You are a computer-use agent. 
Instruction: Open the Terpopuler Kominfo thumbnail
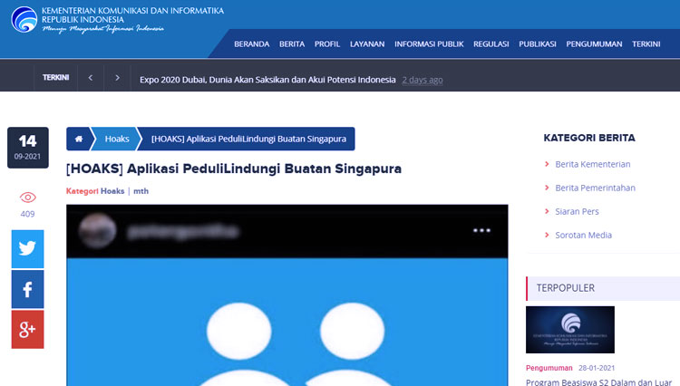570,330
